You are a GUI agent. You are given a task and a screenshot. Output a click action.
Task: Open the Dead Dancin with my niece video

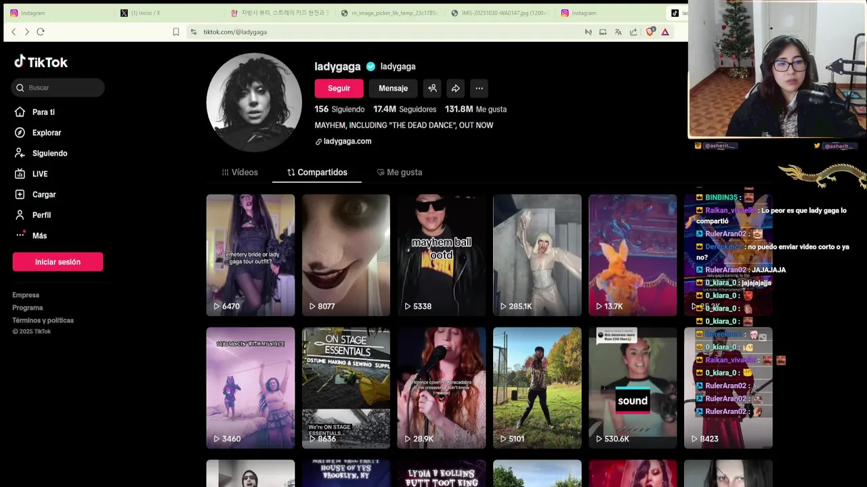(x=251, y=388)
